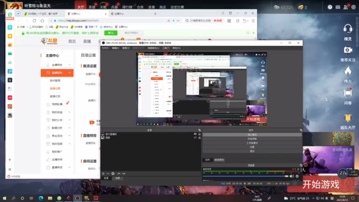
Task: Expand the 我的收益 sidebar section chevron
Action: click(x=70, y=112)
